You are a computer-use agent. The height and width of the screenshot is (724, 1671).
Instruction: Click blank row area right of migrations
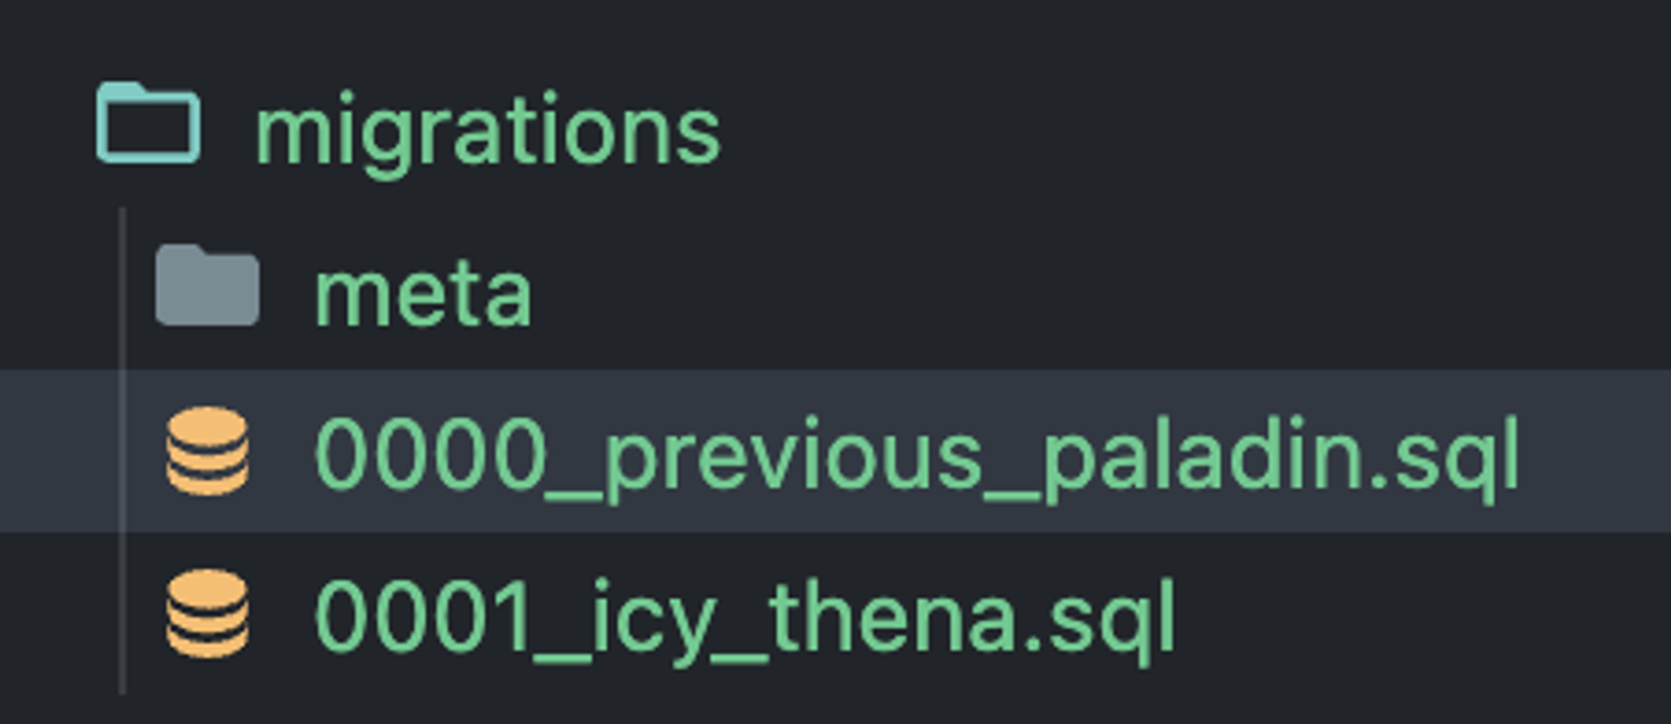pyautogui.click(x=1187, y=129)
